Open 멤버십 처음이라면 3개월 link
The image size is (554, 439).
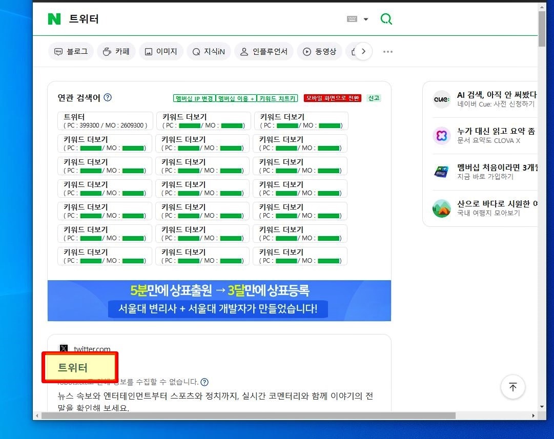[x=497, y=167]
